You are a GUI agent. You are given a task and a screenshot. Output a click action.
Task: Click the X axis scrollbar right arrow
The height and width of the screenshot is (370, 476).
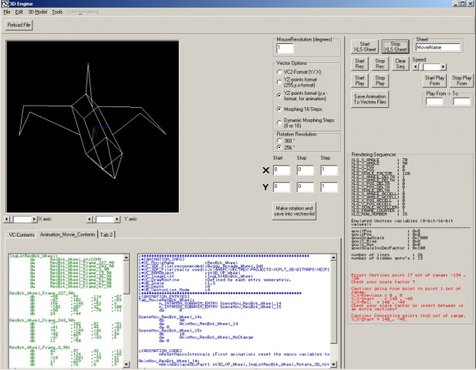(34, 219)
